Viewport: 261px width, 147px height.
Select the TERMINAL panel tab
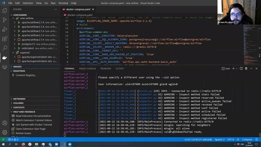click(69, 69)
